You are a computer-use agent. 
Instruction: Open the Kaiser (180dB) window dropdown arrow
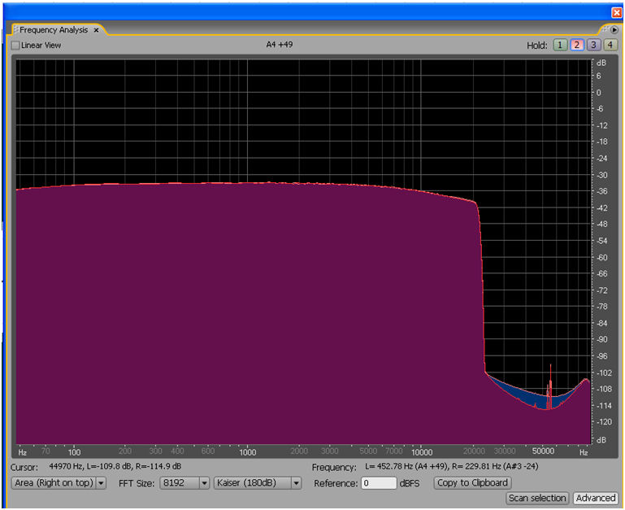(296, 483)
